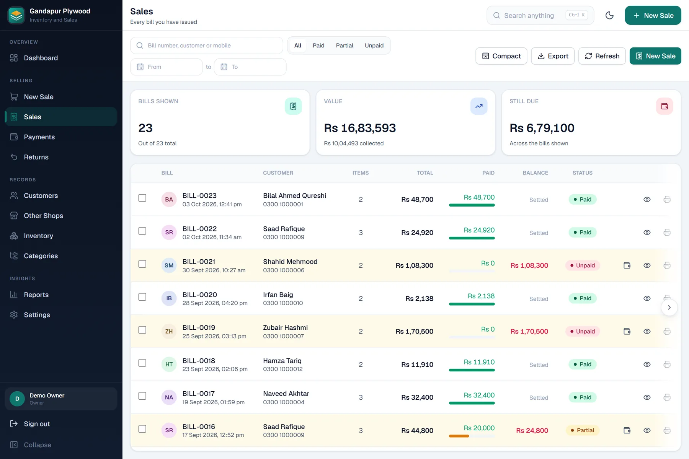
Task: View bill BILL-0016 using the eye icon
Action: (x=647, y=430)
